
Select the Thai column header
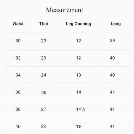[x=44, y=24]
